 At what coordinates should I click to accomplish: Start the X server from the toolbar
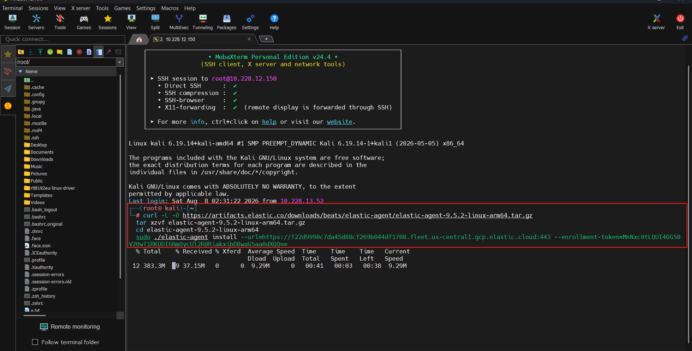656,22
